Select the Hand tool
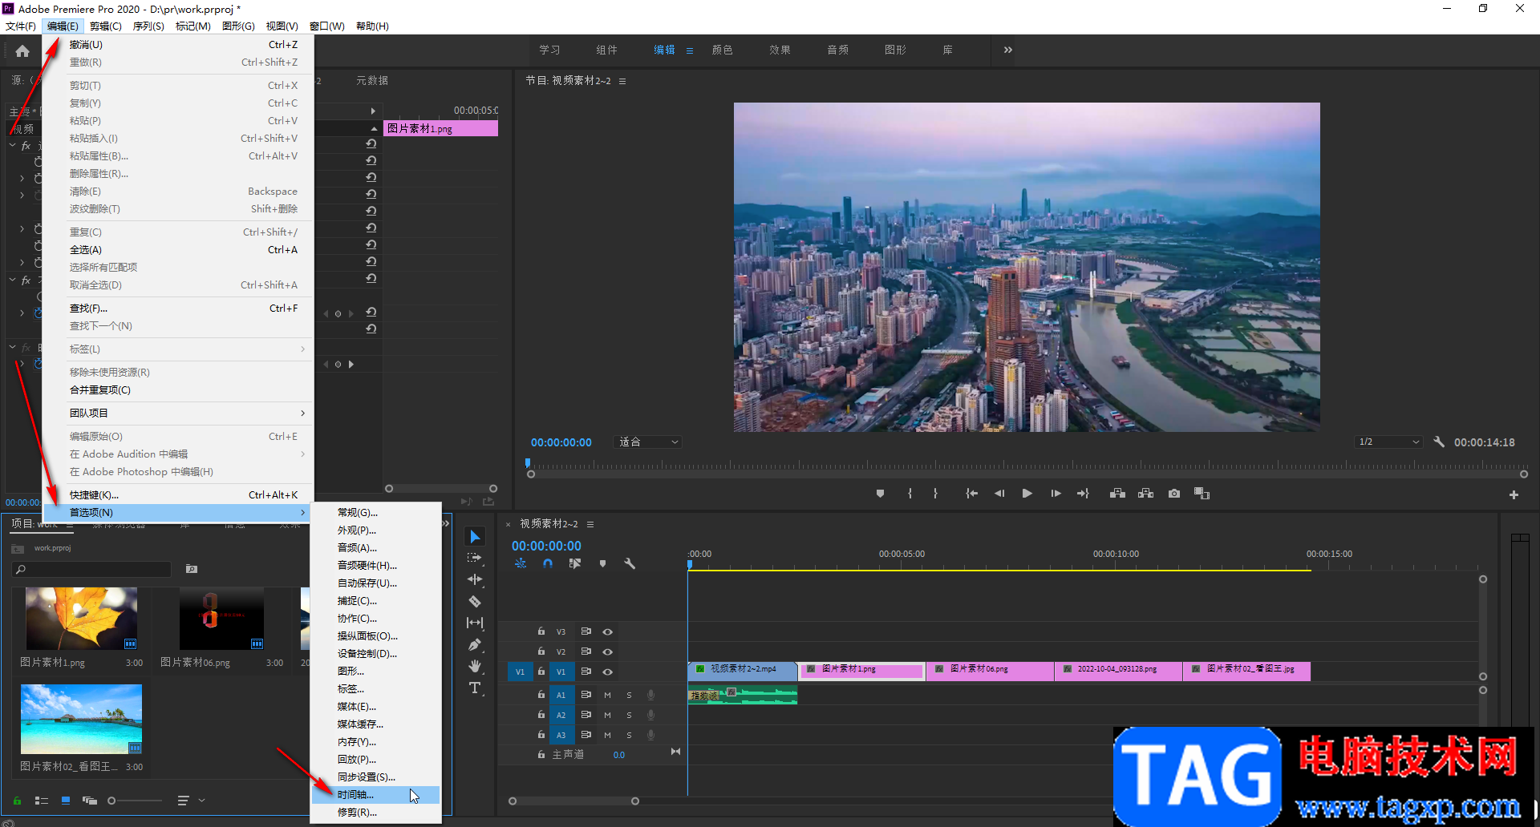This screenshot has width=1540, height=827. click(x=475, y=666)
